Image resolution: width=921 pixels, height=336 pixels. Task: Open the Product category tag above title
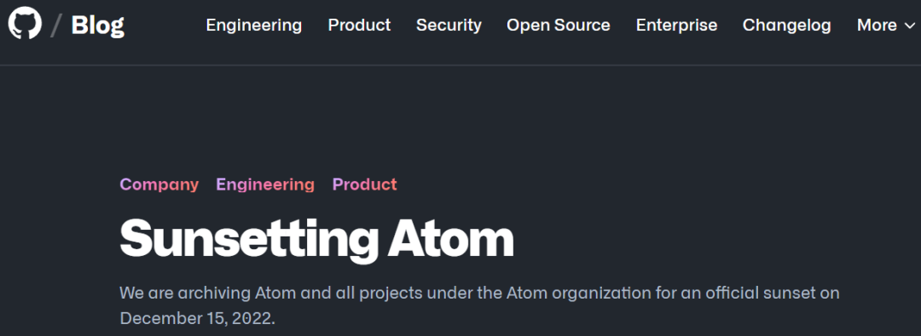(365, 184)
